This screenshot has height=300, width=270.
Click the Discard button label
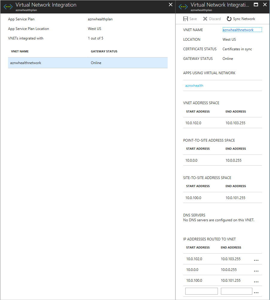[215, 19]
